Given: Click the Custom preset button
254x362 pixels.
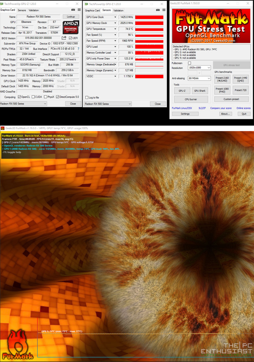Looking at the screenshot, I should [231, 99].
